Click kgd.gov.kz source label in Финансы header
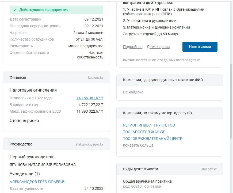 click(96, 78)
